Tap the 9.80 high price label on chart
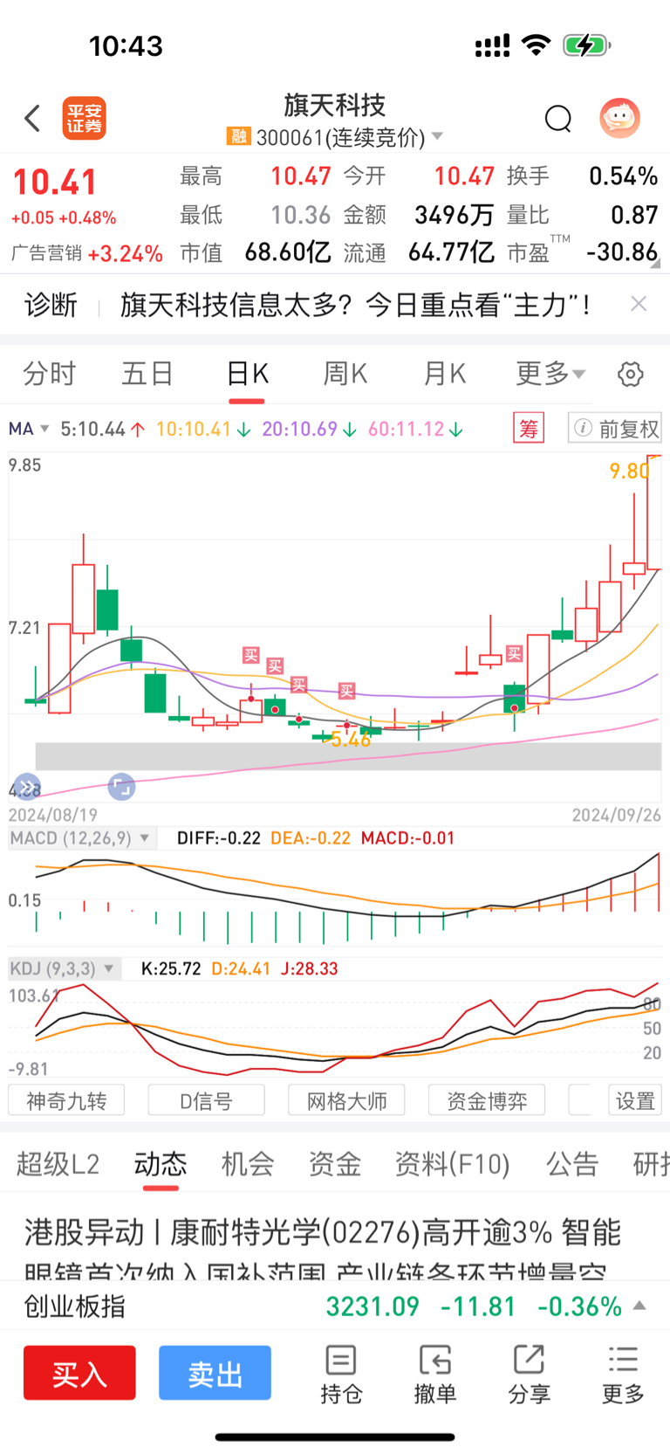This screenshot has height=1454, width=670. [629, 471]
